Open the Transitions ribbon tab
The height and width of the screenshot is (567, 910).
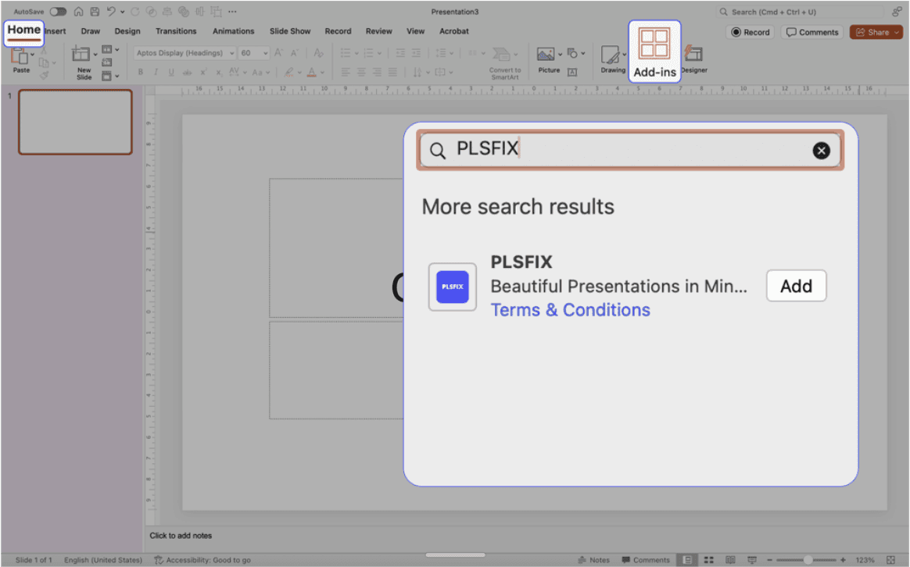pos(176,31)
